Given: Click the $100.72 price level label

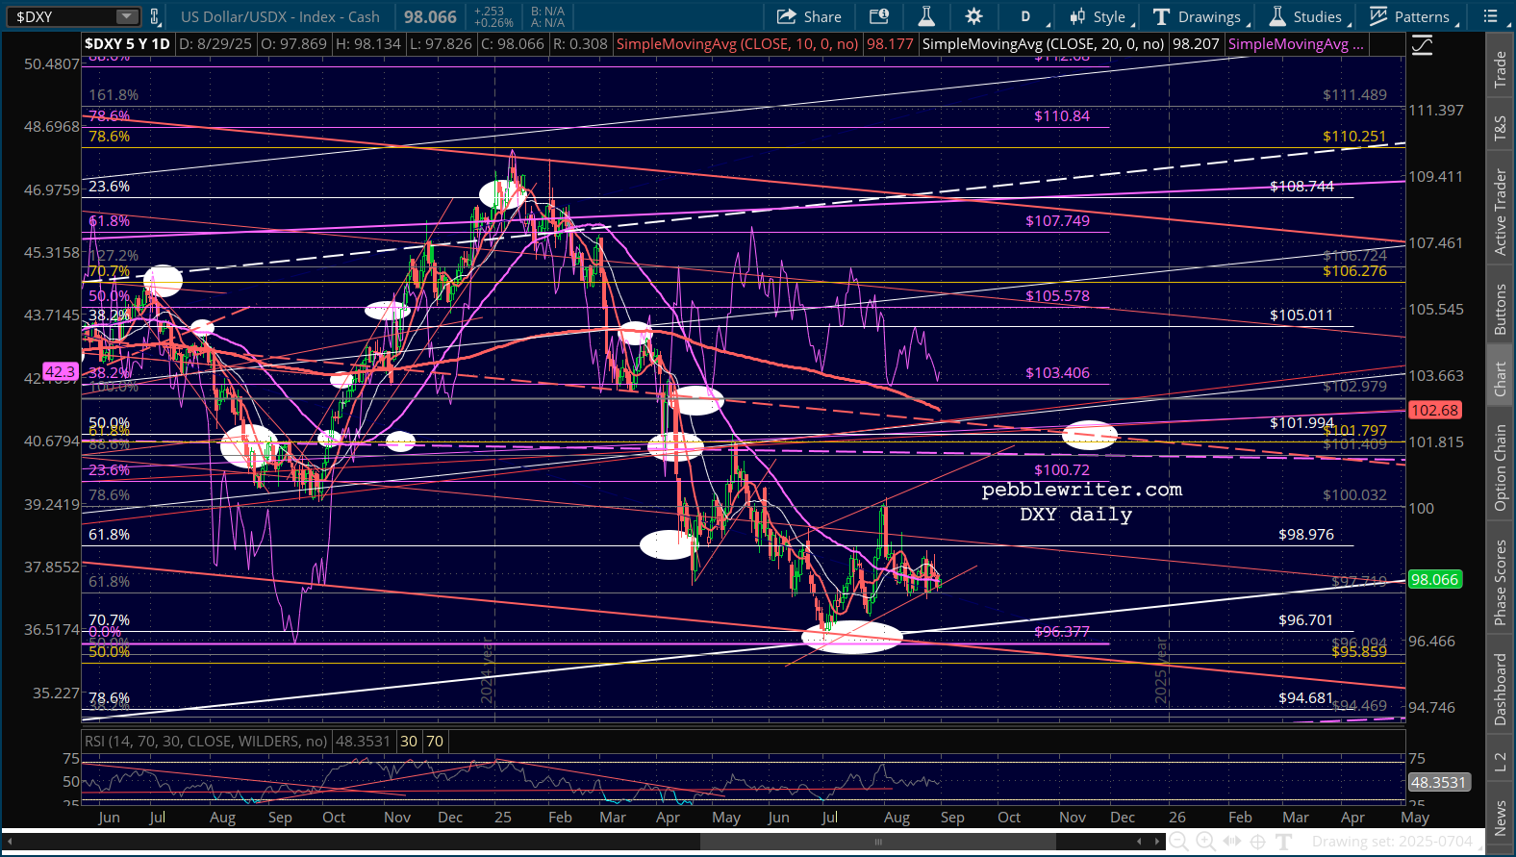Looking at the screenshot, I should 1062,470.
